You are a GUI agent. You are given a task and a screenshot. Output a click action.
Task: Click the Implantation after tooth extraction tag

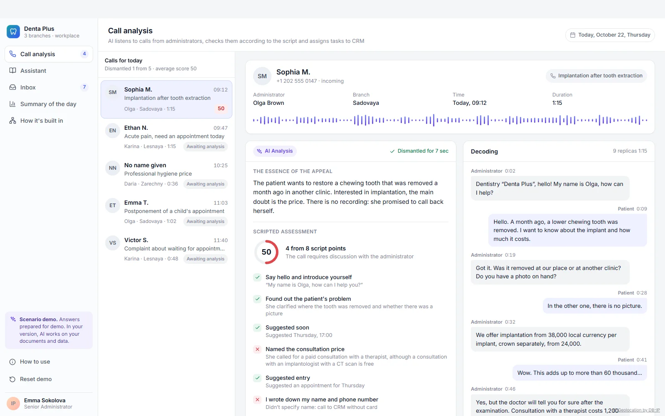point(596,76)
